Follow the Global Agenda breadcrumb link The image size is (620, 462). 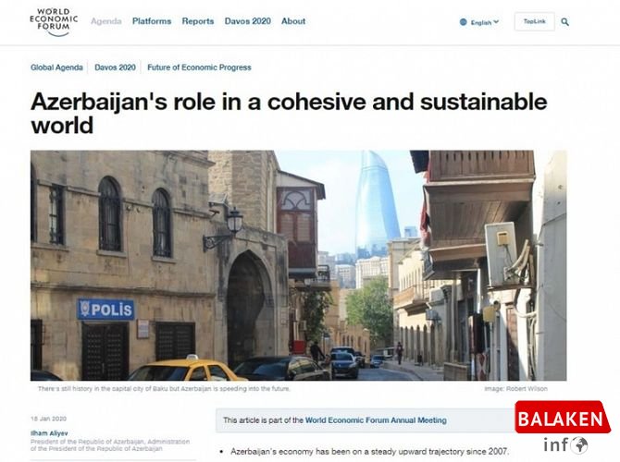tap(57, 67)
